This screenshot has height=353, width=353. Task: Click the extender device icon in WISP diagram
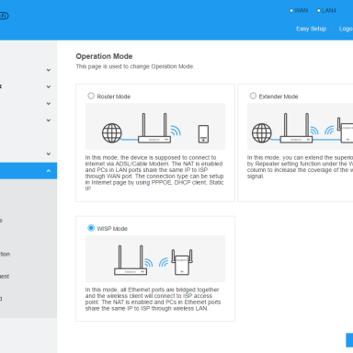click(182, 262)
